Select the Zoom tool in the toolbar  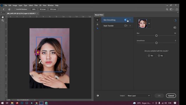[3, 21]
